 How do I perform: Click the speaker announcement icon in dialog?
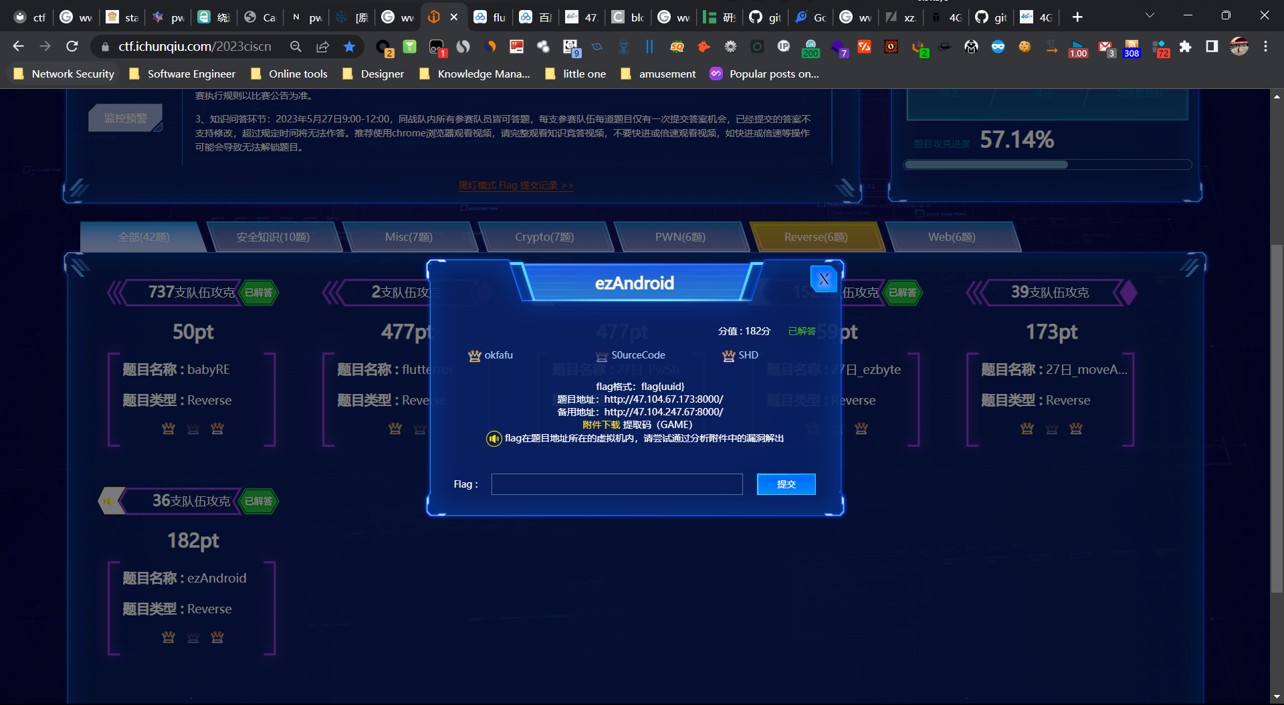494,439
